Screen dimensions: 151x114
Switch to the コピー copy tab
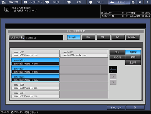tap(97, 2)
